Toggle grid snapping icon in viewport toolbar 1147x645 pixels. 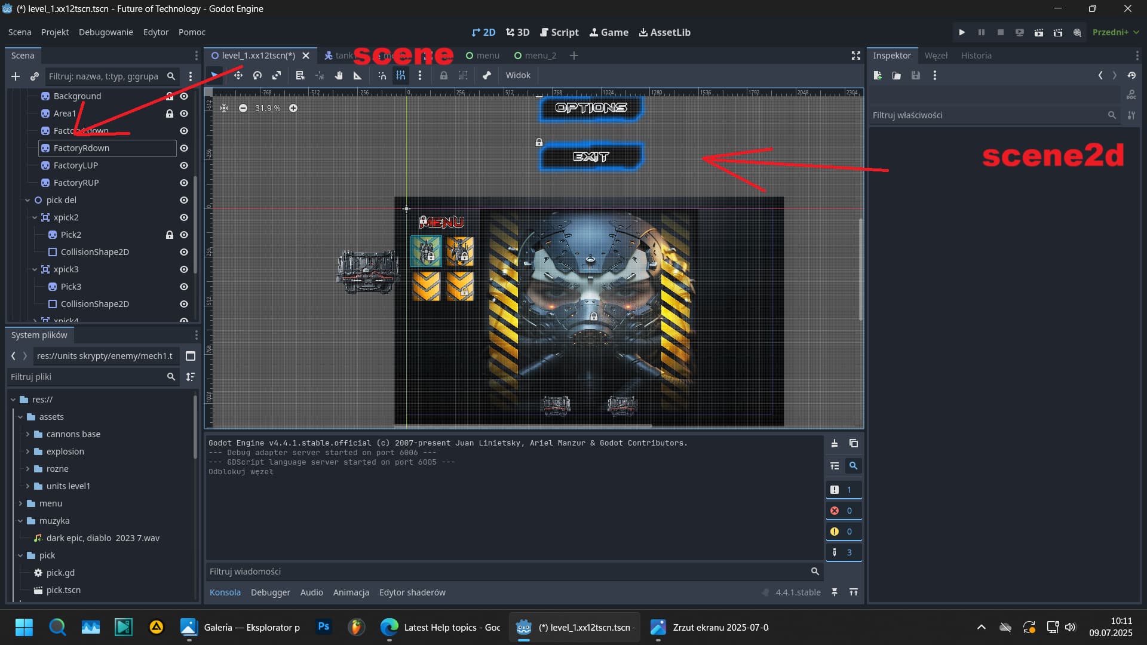[401, 75]
